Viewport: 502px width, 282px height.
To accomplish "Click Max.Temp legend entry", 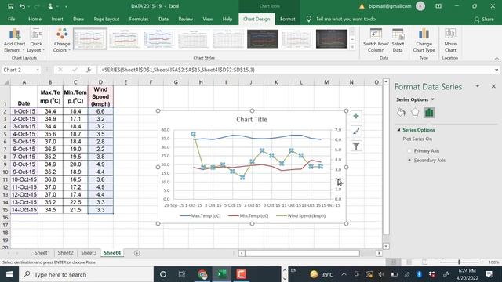I will coord(201,216).
